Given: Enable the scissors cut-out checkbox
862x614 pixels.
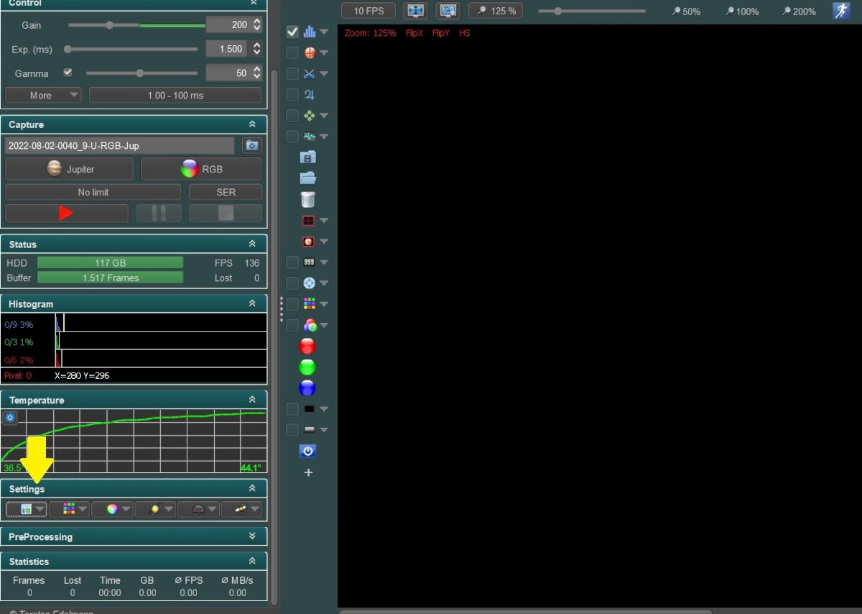Looking at the screenshot, I should (292, 73).
